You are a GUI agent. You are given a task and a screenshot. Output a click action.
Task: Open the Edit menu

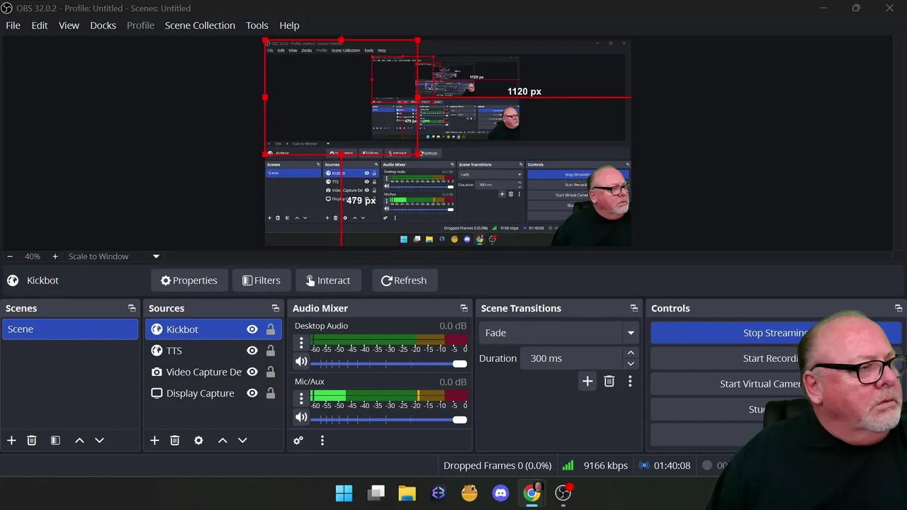[39, 25]
